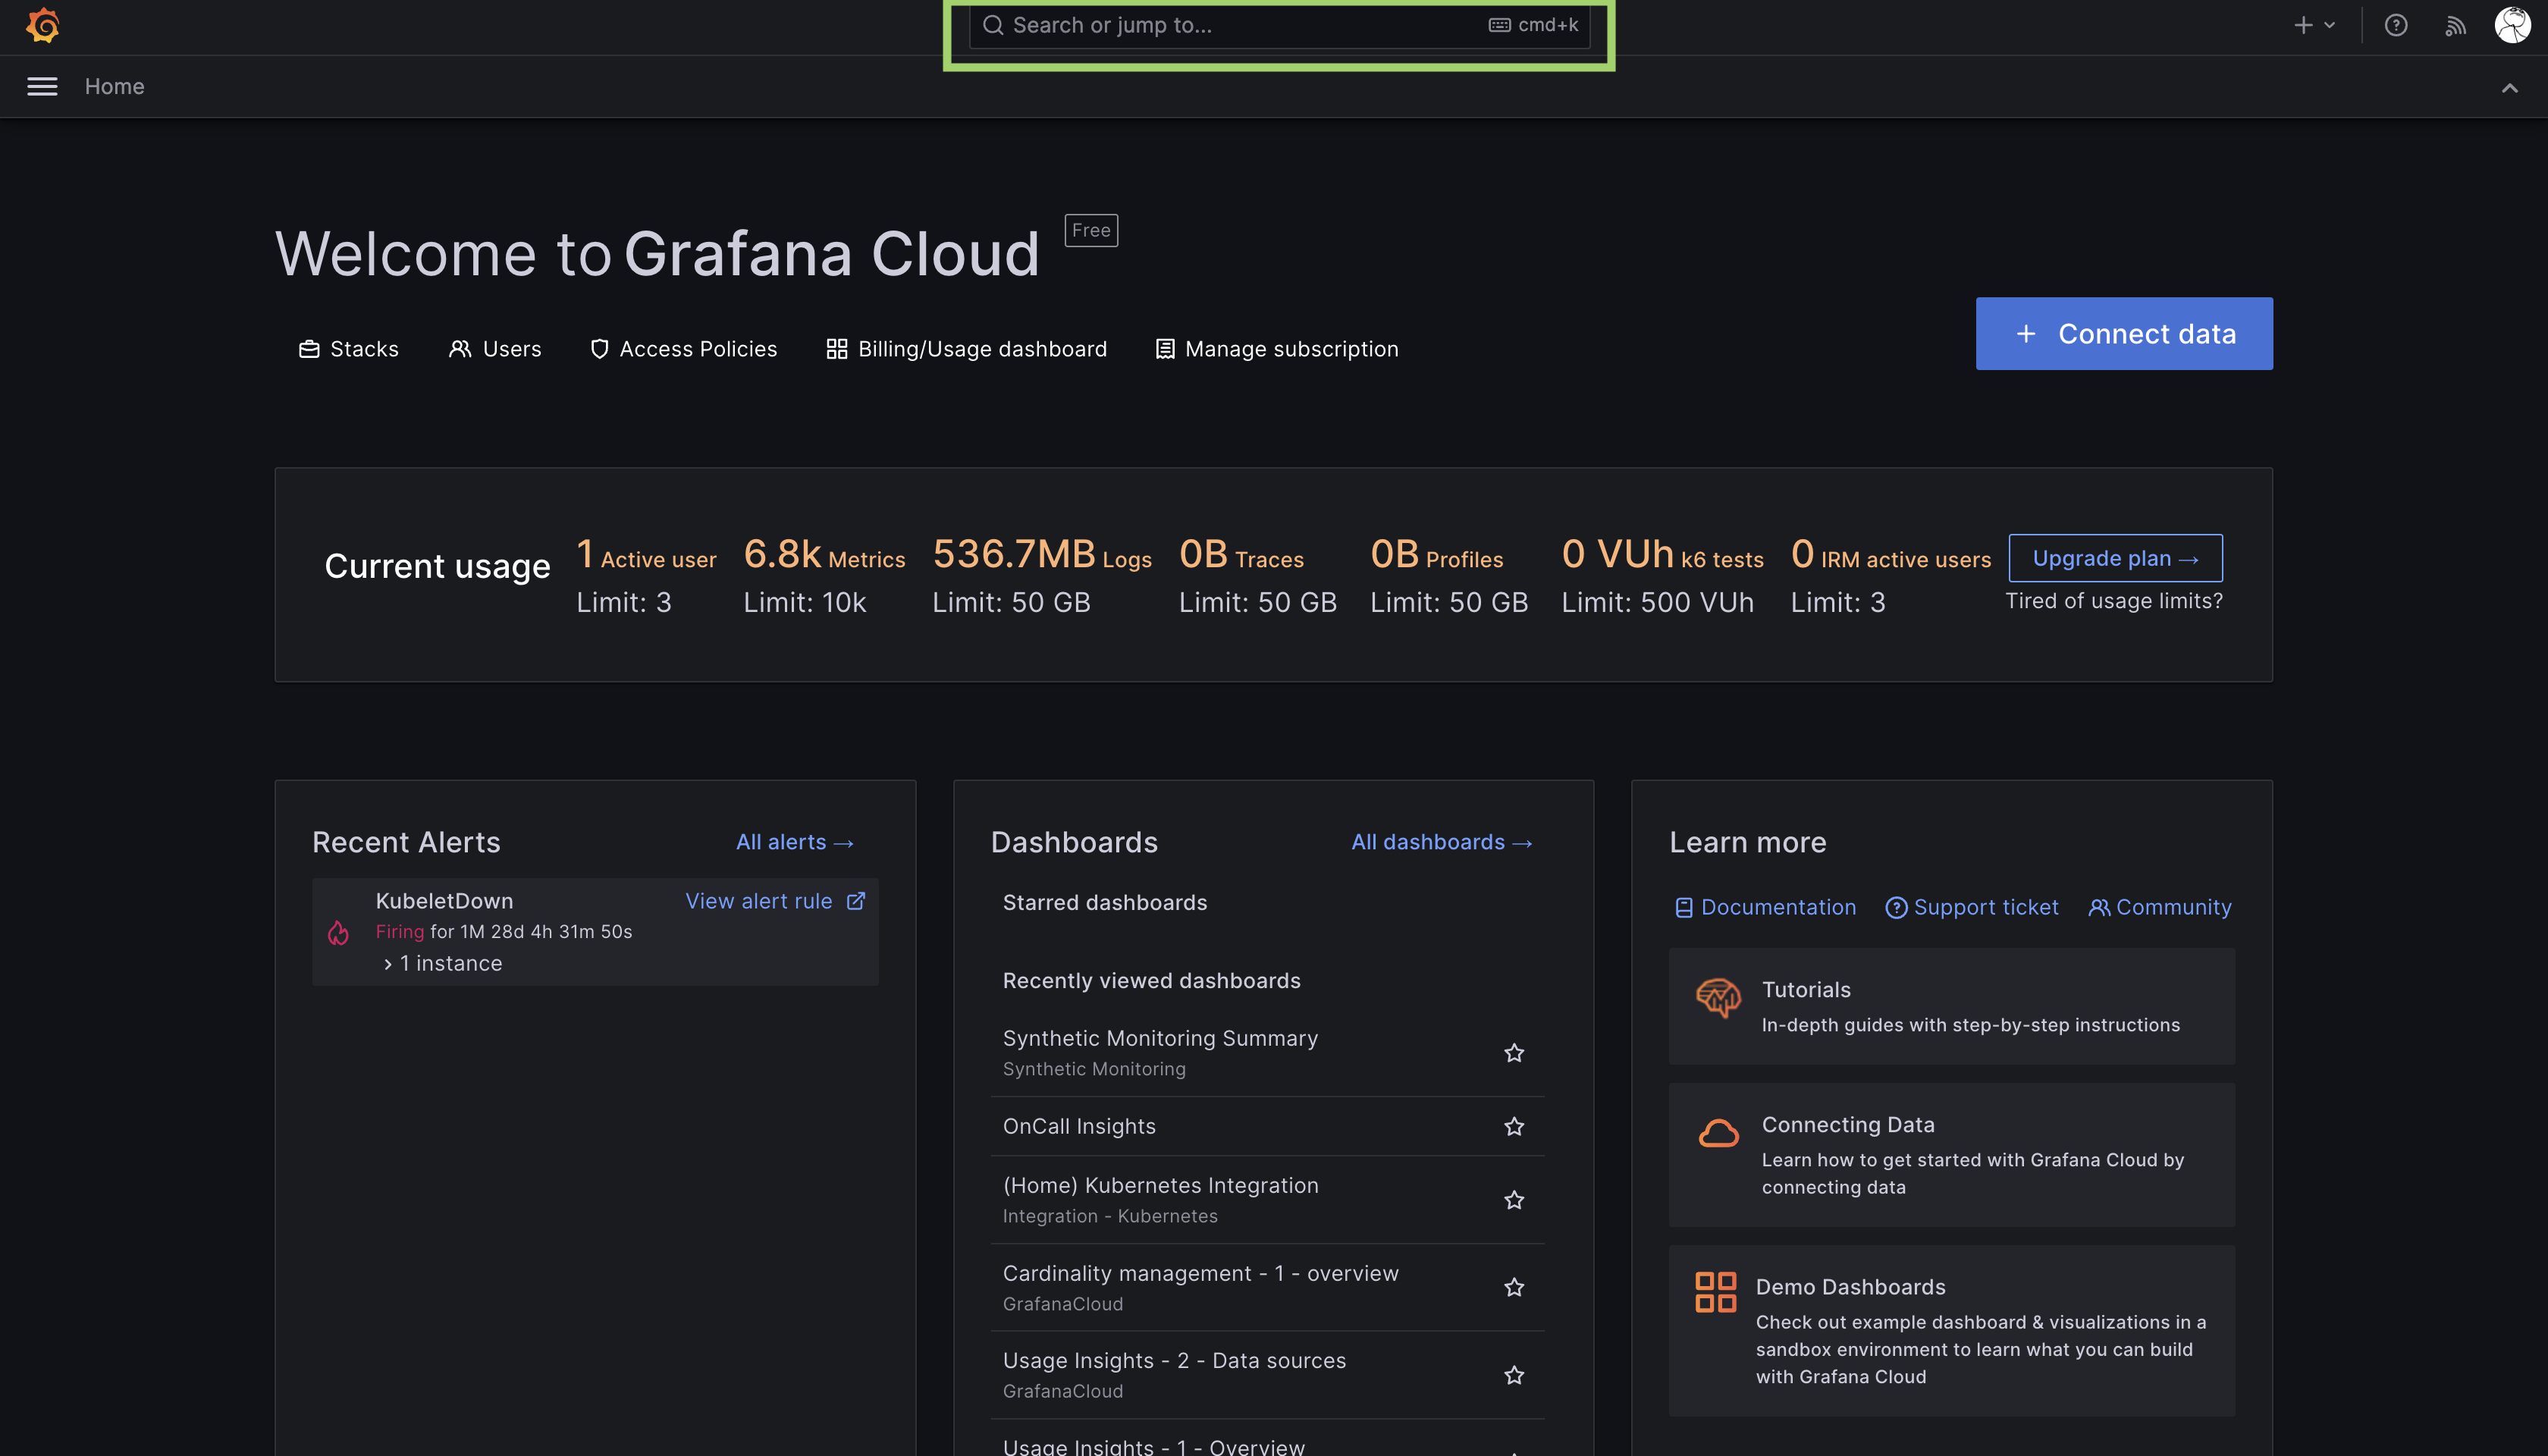Open the user profile avatar

click(x=2512, y=25)
